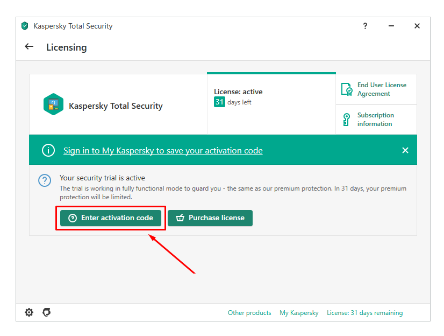Open settings with the gear icon
The width and height of the screenshot is (444, 336).
(x=29, y=312)
